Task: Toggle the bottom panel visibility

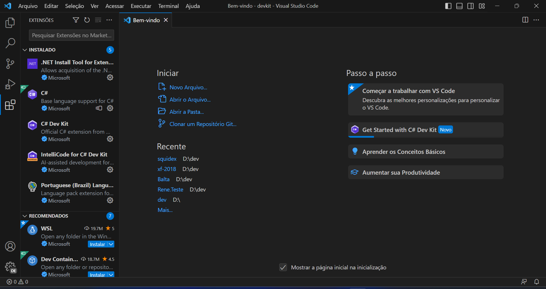Action: pyautogui.click(x=459, y=6)
